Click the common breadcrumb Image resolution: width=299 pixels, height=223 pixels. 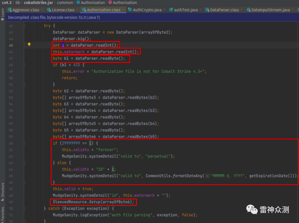point(65,3)
